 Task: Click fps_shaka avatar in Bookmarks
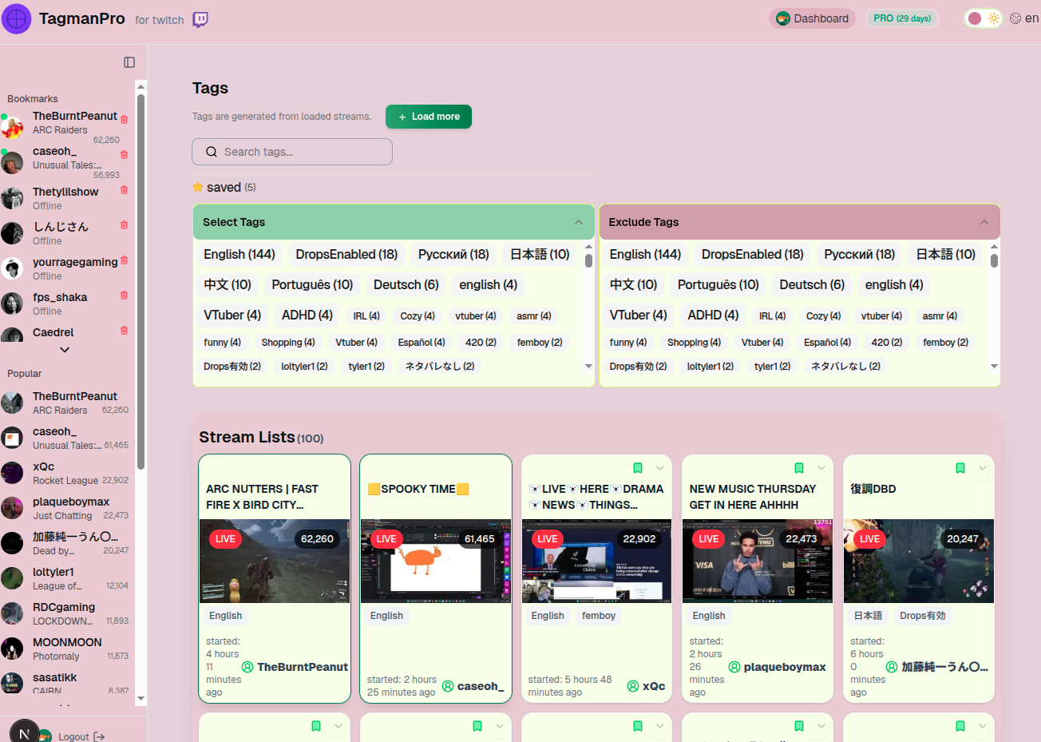12,304
